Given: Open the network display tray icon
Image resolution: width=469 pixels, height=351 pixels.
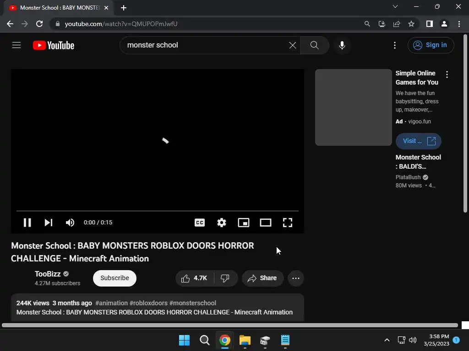Looking at the screenshot, I should (401, 340).
